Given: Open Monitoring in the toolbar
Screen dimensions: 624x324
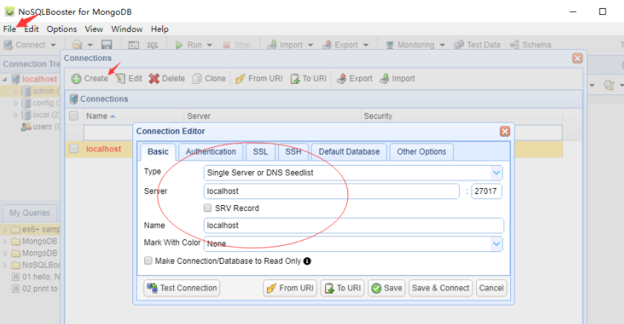Looking at the screenshot, I should click(411, 45).
